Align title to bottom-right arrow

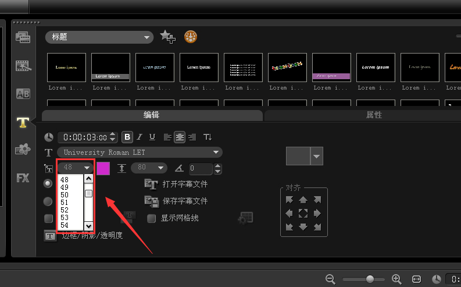tap(317, 227)
